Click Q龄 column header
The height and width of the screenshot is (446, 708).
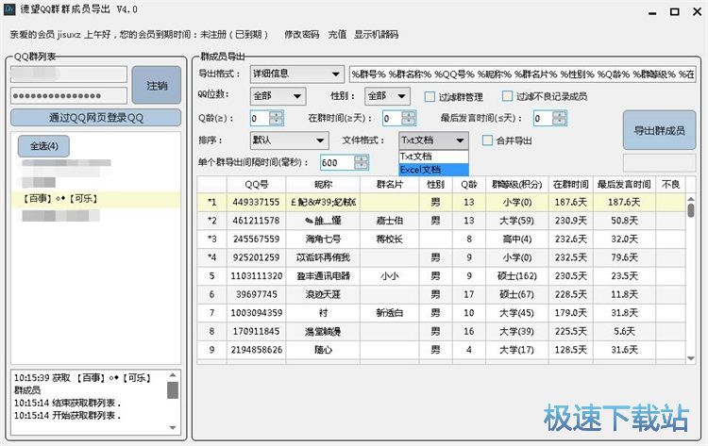(x=469, y=184)
